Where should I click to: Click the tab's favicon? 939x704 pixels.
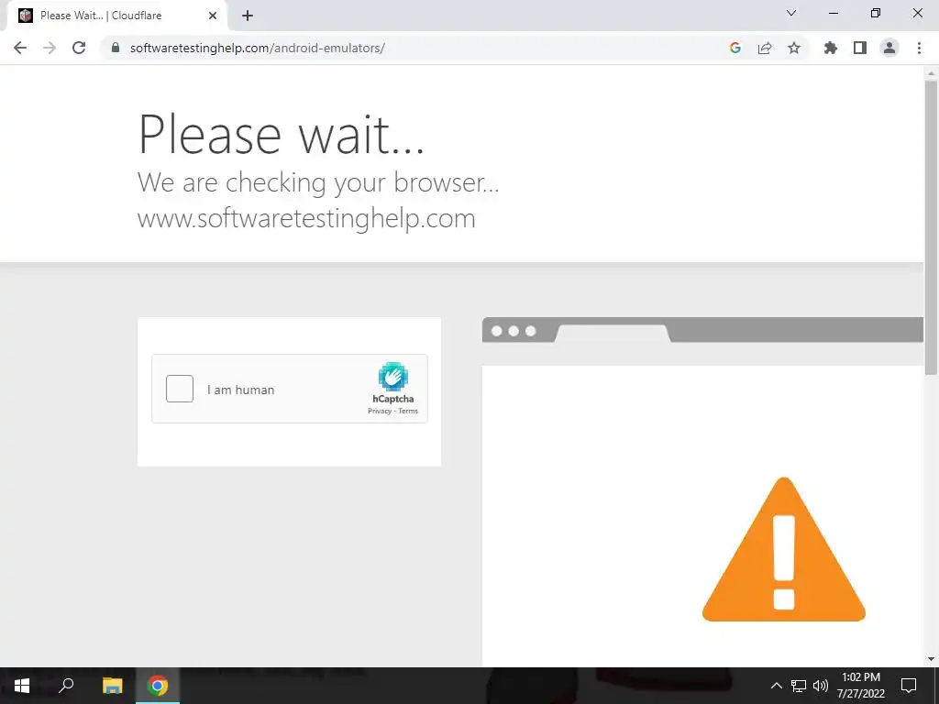click(25, 16)
